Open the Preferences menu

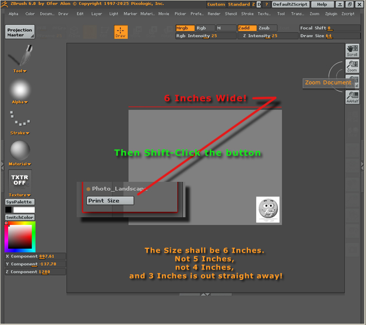(x=197, y=14)
